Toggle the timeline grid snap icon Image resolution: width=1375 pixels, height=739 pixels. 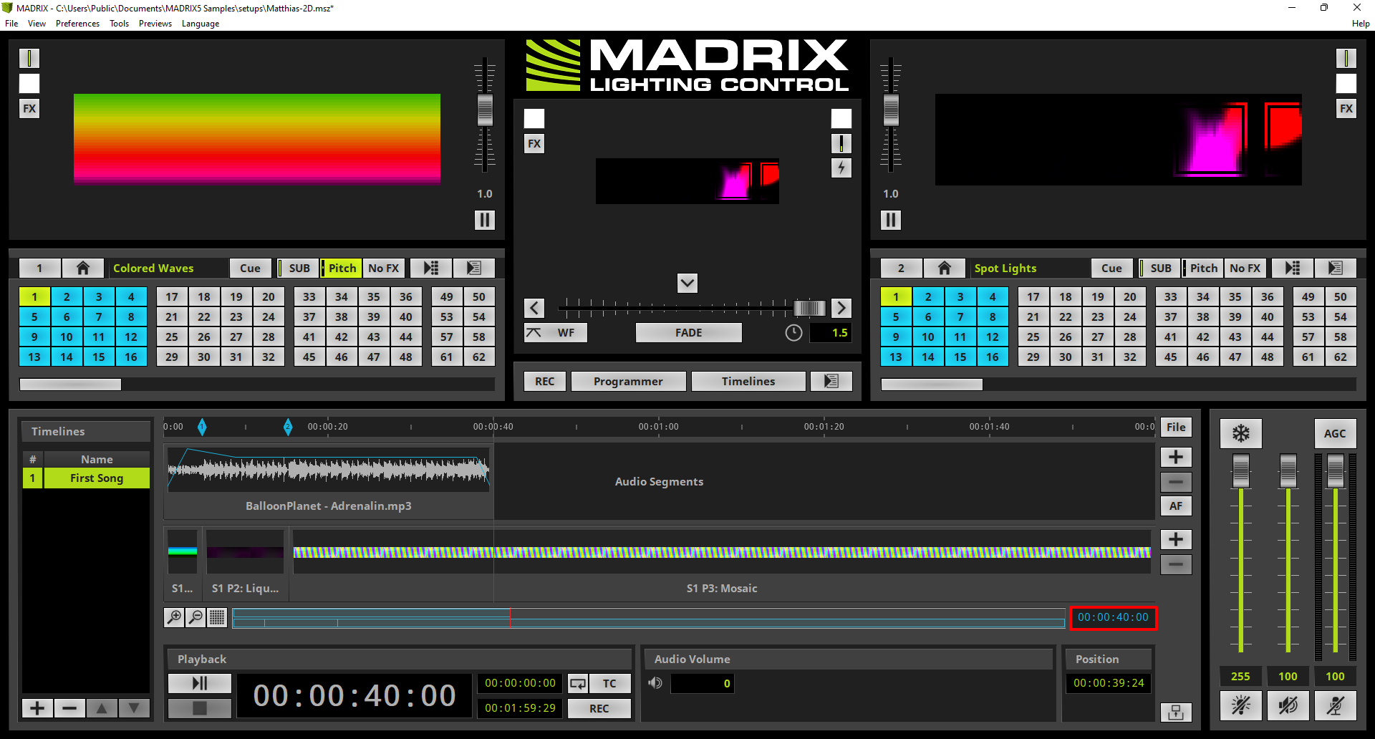click(217, 617)
